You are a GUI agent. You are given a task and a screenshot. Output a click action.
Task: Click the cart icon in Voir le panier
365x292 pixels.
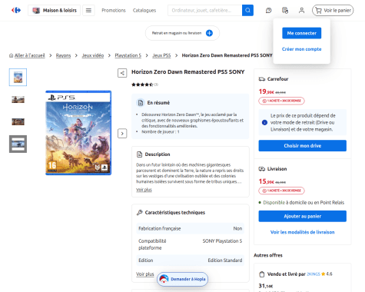coord(318,11)
